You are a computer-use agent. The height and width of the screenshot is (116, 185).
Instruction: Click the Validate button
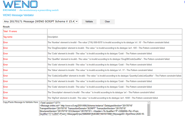coord(89,22)
